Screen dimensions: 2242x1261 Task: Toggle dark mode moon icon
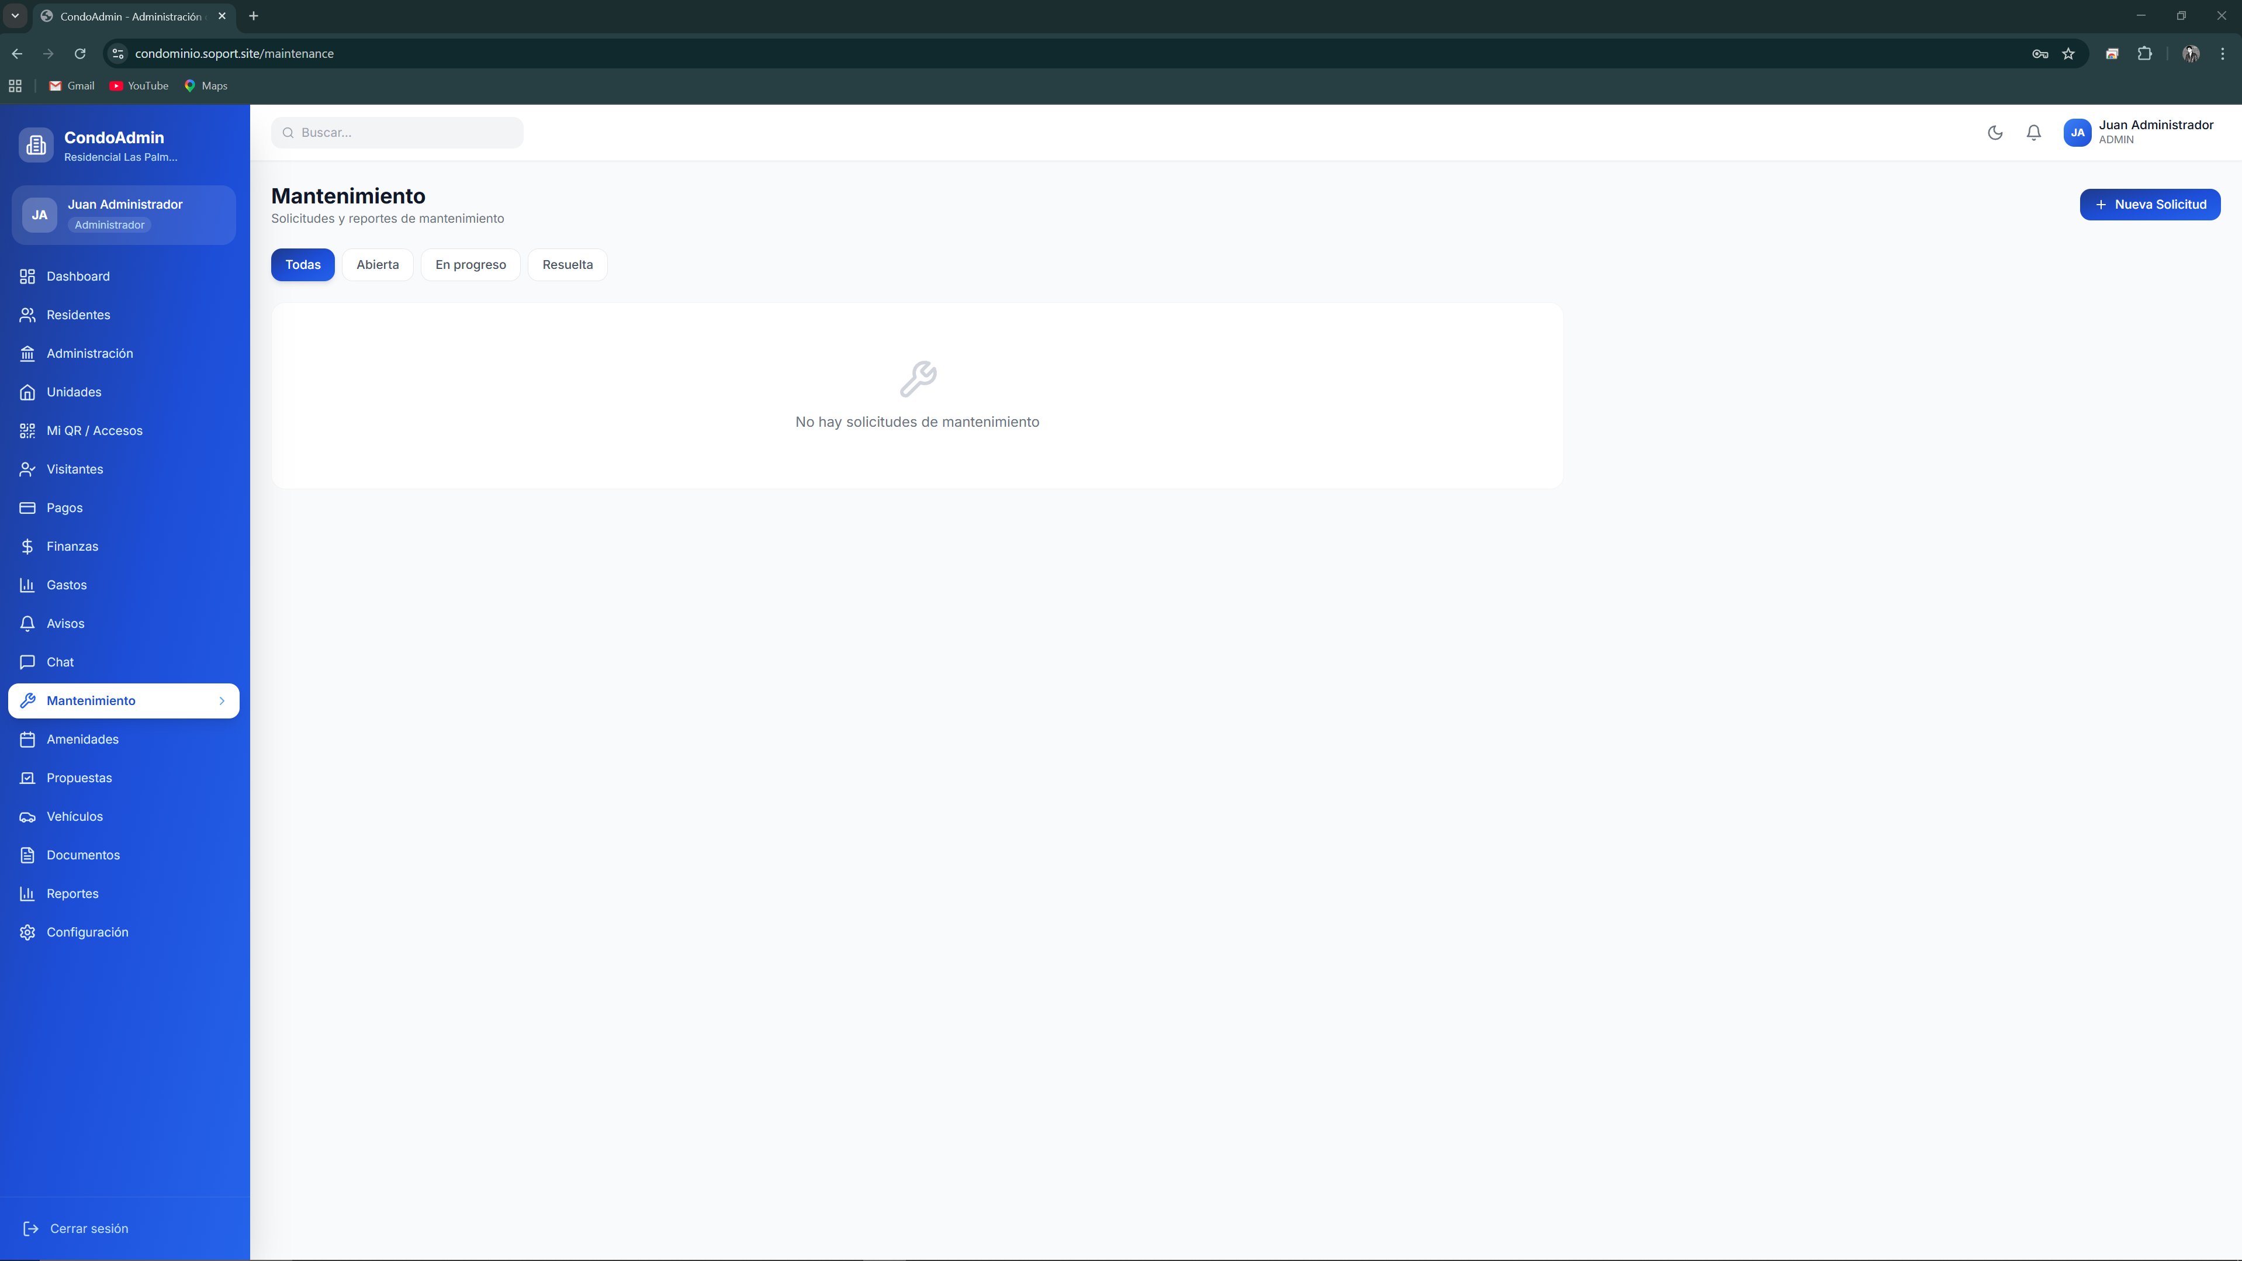point(1995,132)
